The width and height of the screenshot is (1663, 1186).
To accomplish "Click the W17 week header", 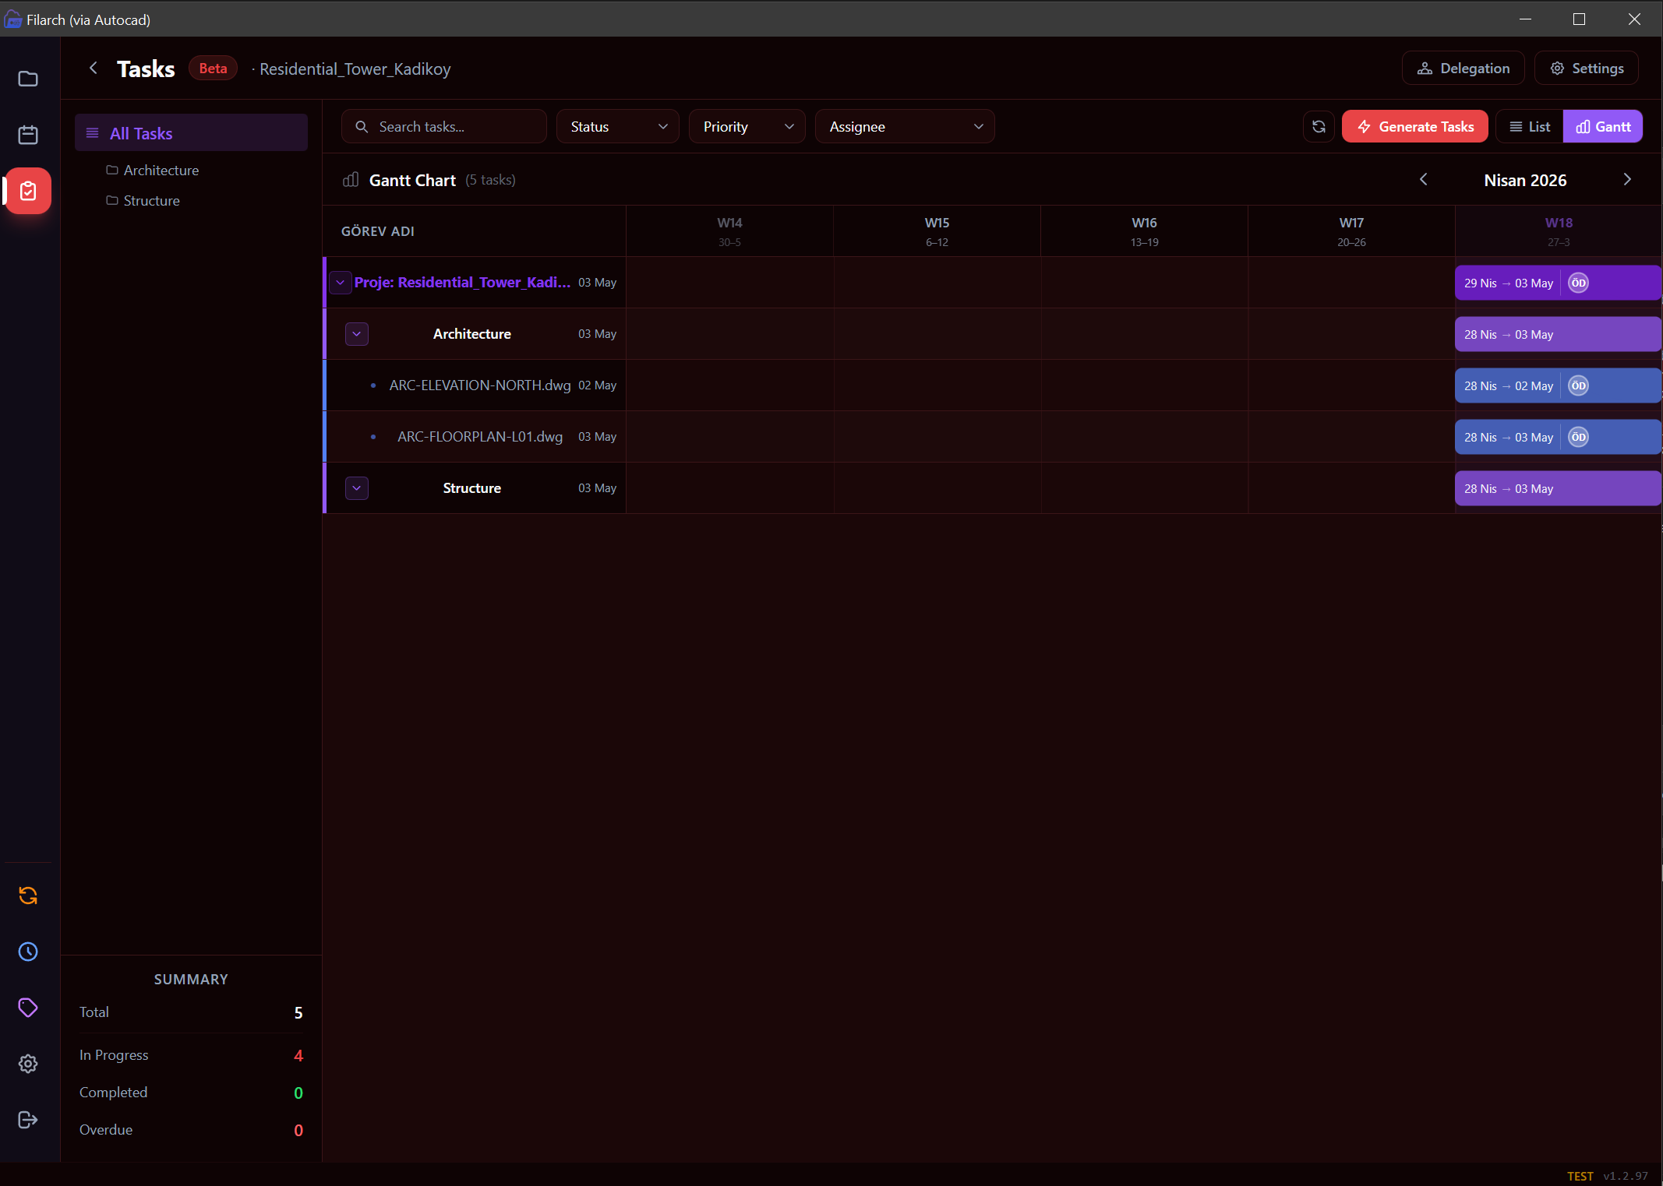I will (1351, 231).
